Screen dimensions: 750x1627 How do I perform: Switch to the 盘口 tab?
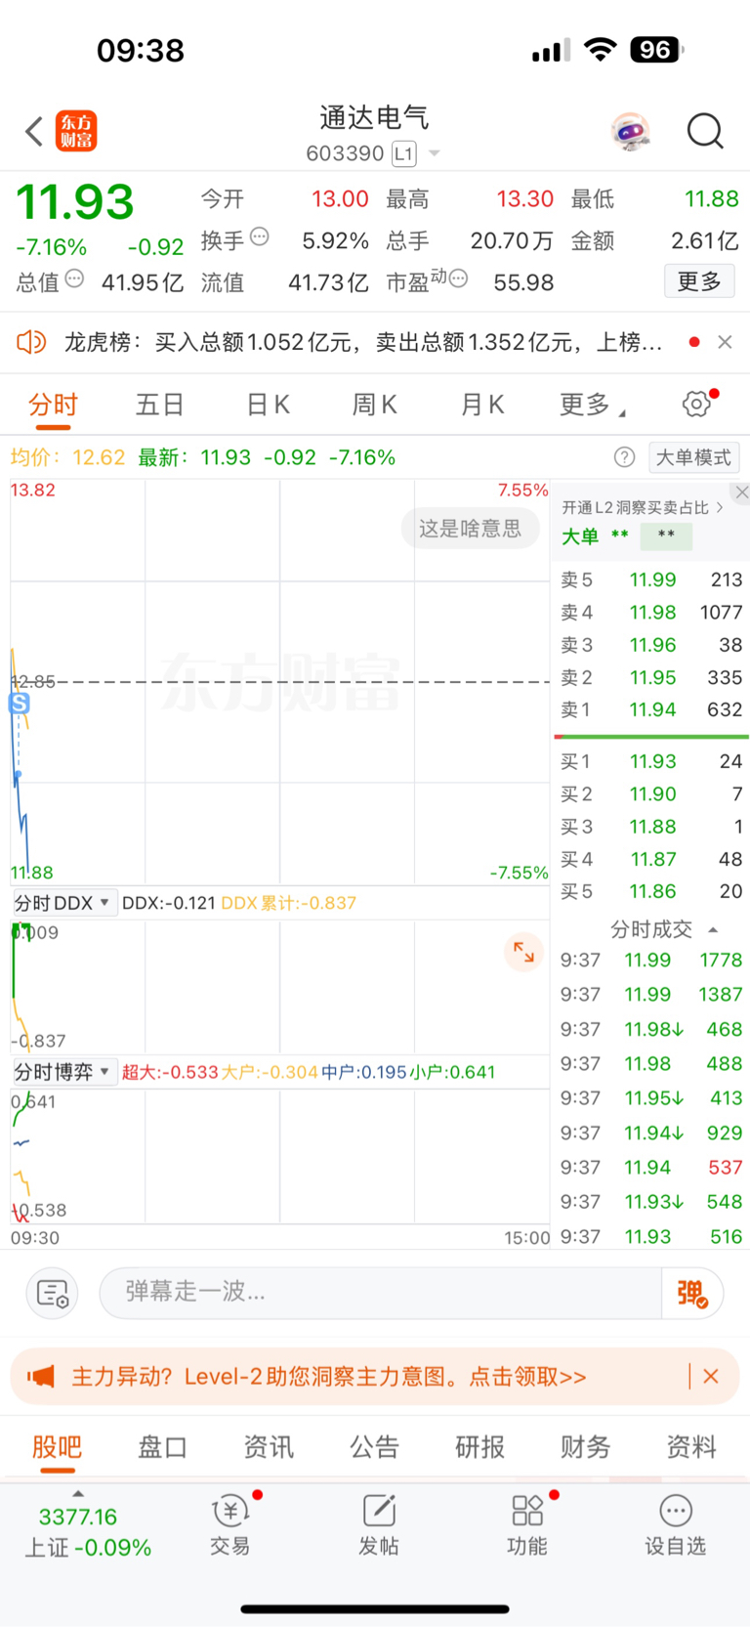[x=162, y=1447]
